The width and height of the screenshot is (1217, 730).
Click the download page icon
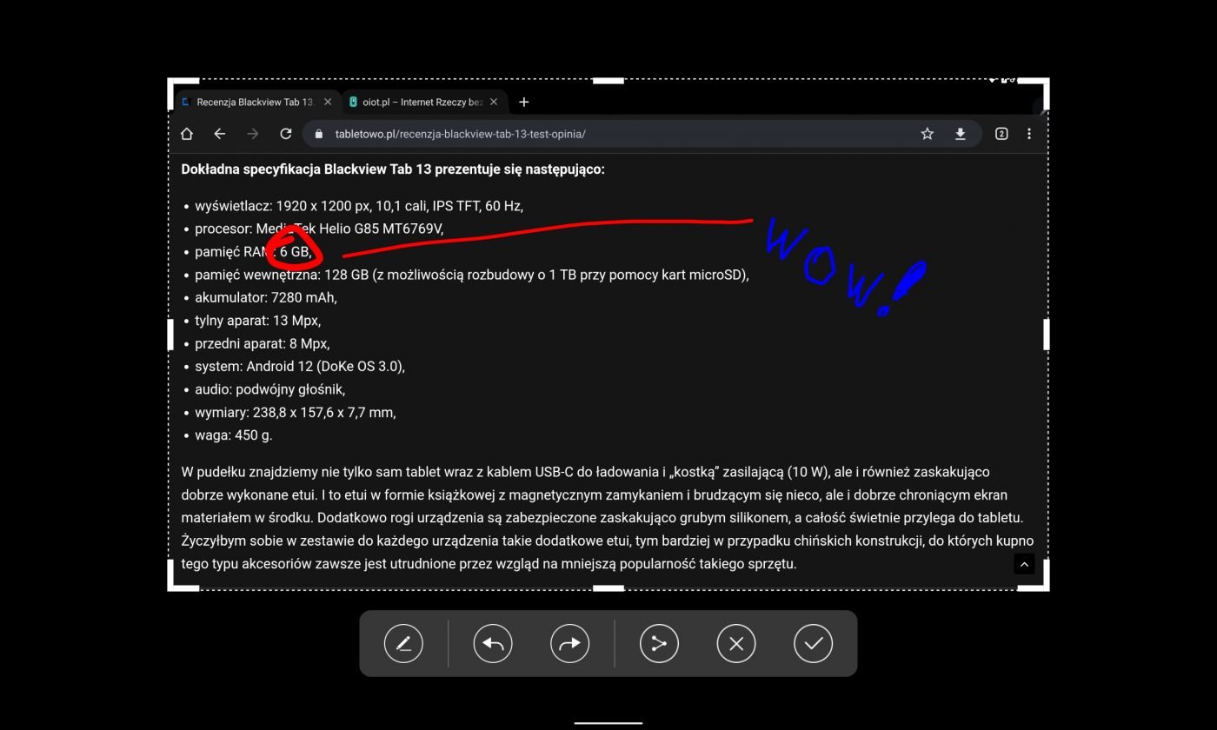pos(961,134)
